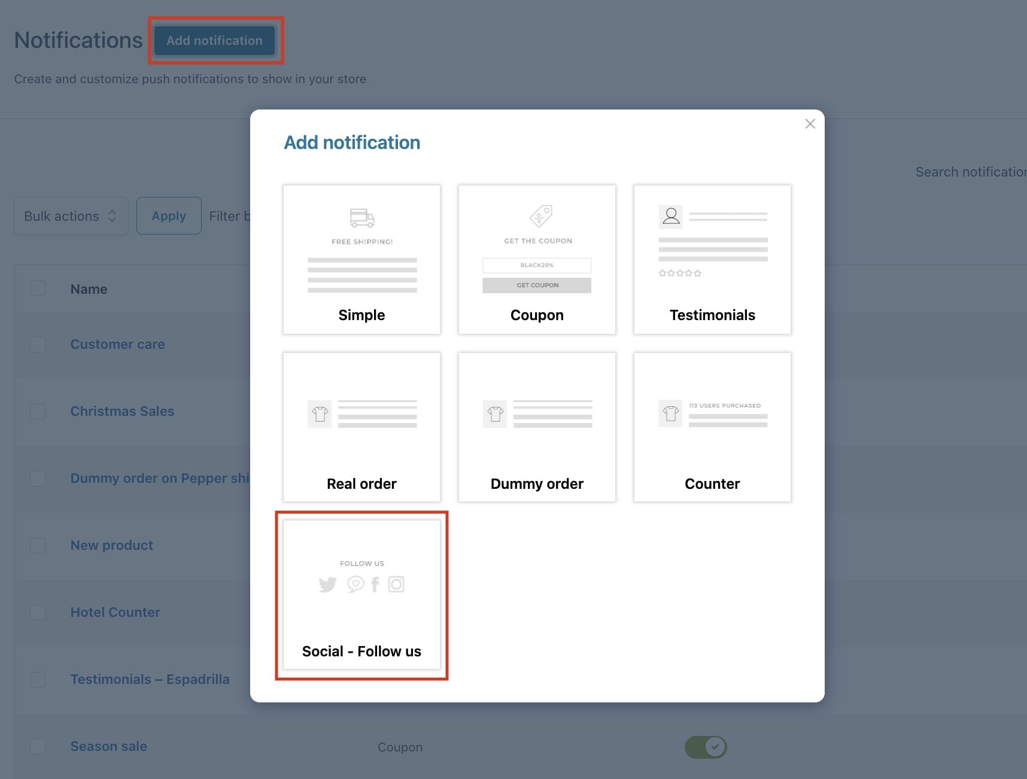Click the Dummy order t-shirt icon

(x=495, y=414)
